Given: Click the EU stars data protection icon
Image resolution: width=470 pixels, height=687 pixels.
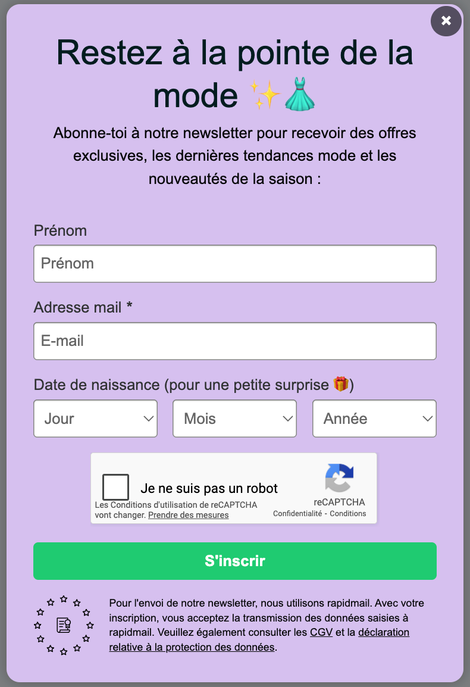Looking at the screenshot, I should [64, 625].
